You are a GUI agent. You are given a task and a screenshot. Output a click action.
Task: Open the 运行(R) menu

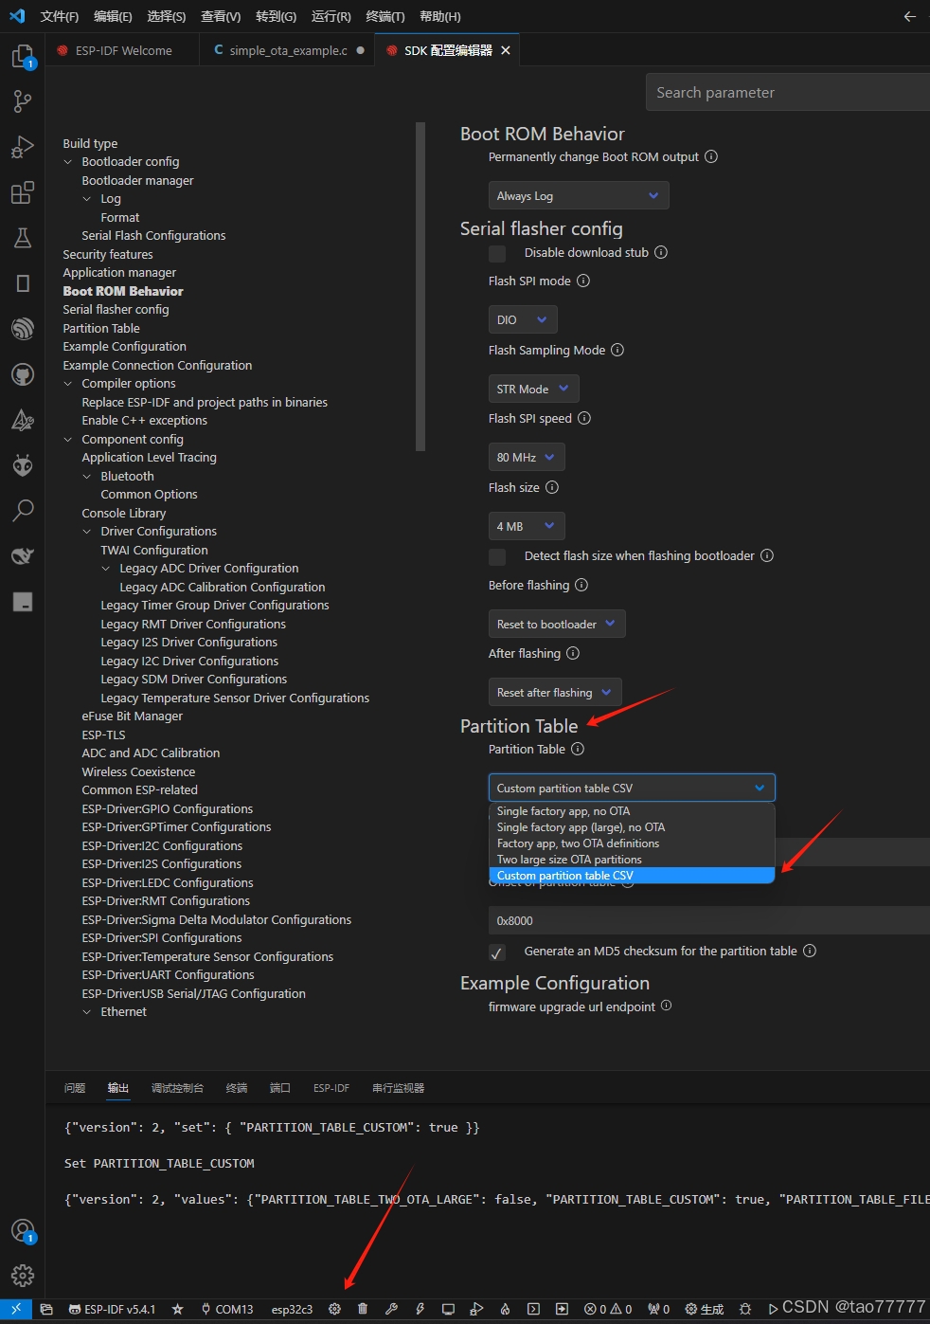(331, 16)
